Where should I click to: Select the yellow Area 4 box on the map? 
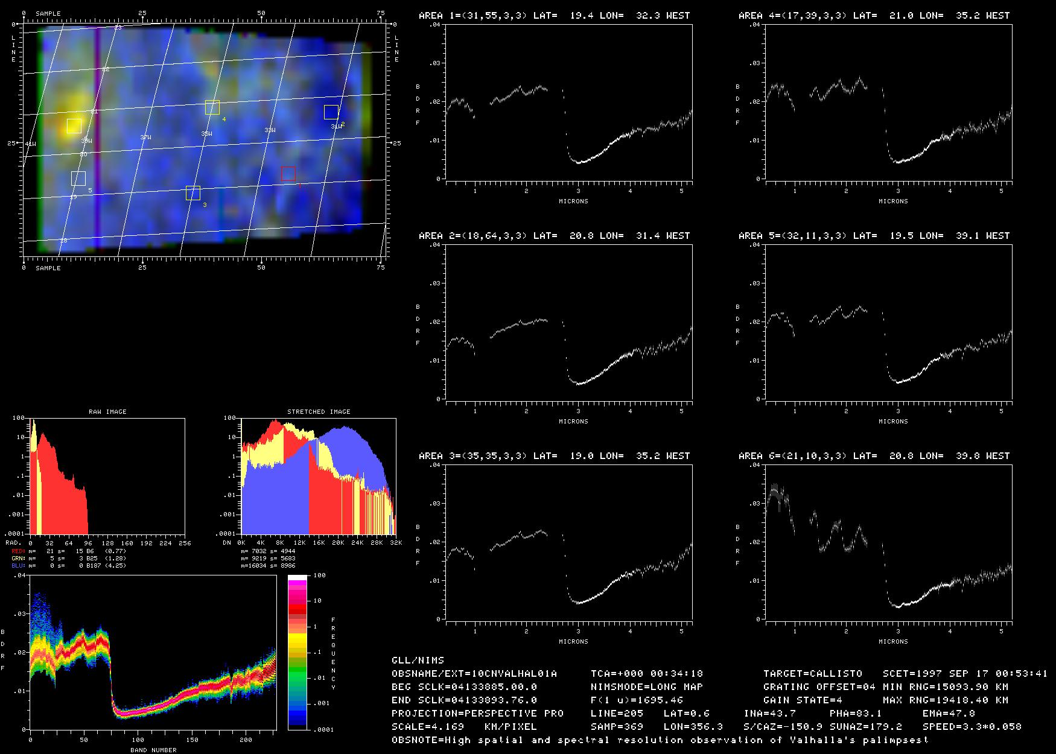pos(212,107)
